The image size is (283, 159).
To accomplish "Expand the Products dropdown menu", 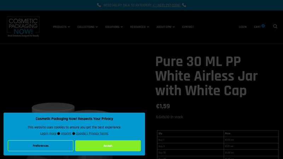I will click(61, 27).
